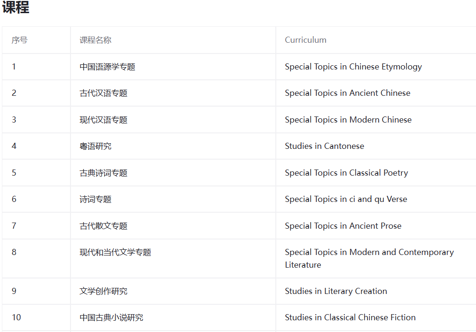476x332 pixels.
Task: Select the 现代和当代文学专题 course cell
Action: point(115,252)
